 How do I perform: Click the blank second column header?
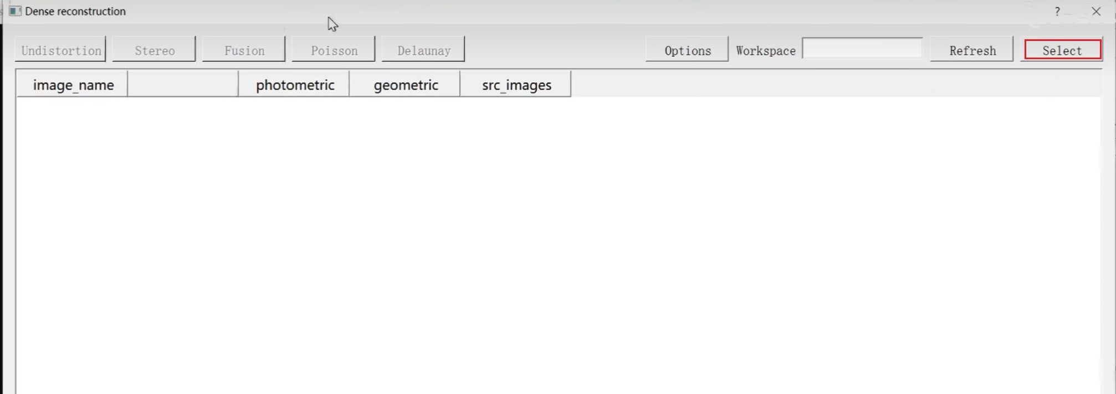[183, 84]
